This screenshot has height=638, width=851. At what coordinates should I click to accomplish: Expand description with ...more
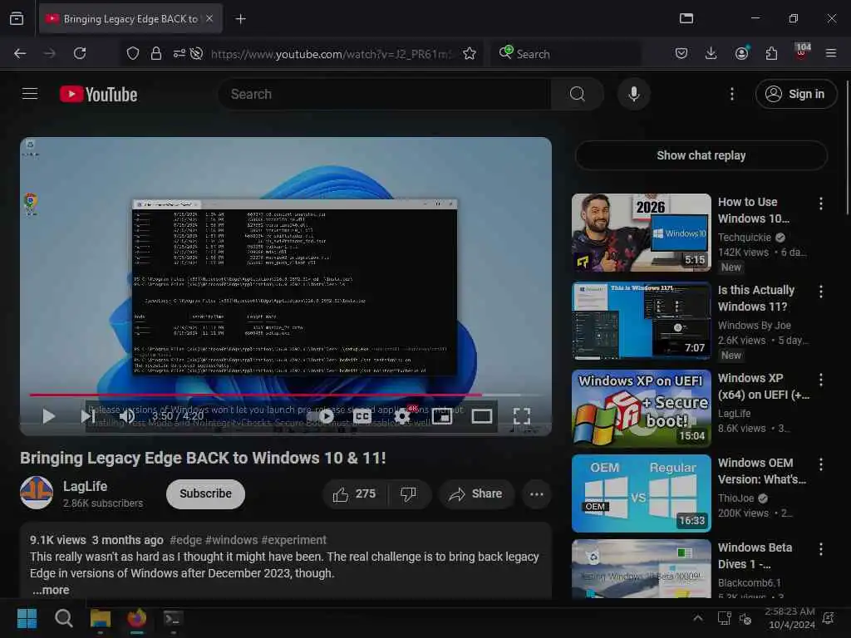click(51, 590)
